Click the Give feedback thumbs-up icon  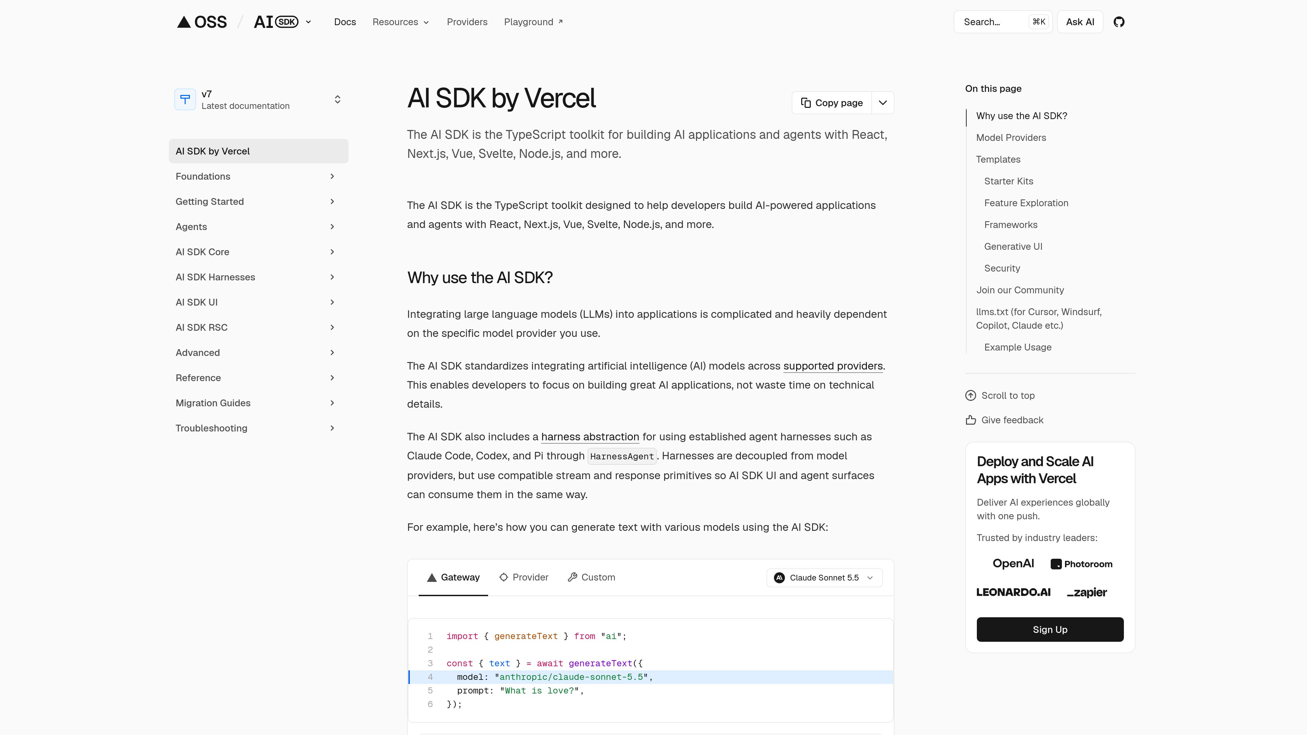(x=971, y=420)
